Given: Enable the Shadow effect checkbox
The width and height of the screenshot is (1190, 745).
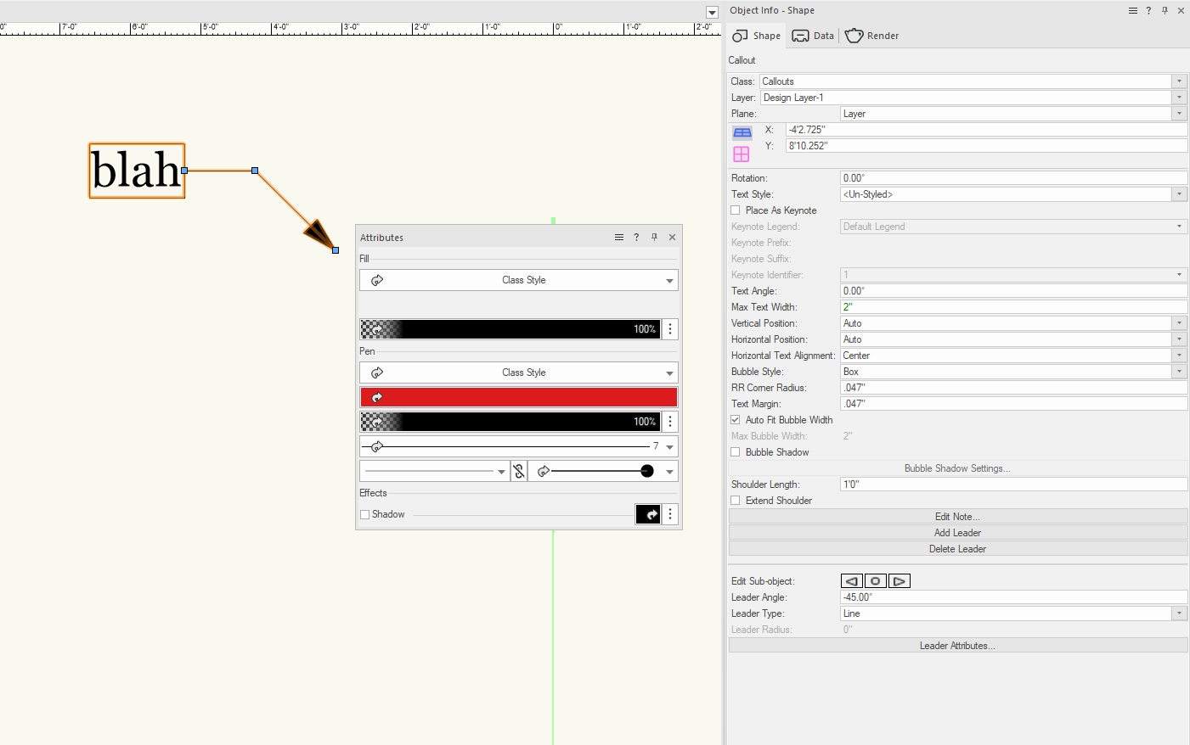Looking at the screenshot, I should click(x=365, y=514).
